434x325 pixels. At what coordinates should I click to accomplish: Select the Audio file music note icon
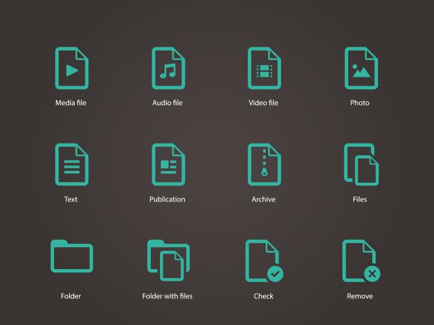point(168,68)
